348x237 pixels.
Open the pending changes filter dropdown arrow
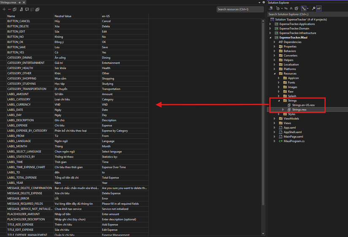[x=282, y=8]
